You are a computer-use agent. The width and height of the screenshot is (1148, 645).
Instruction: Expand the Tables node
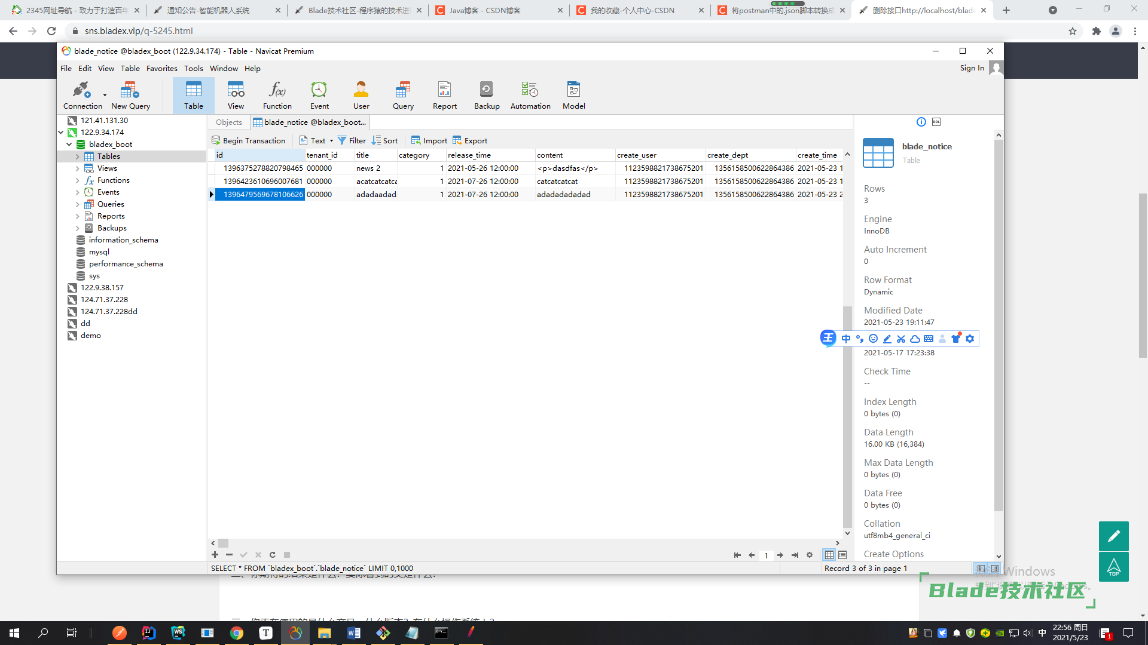[78, 156]
